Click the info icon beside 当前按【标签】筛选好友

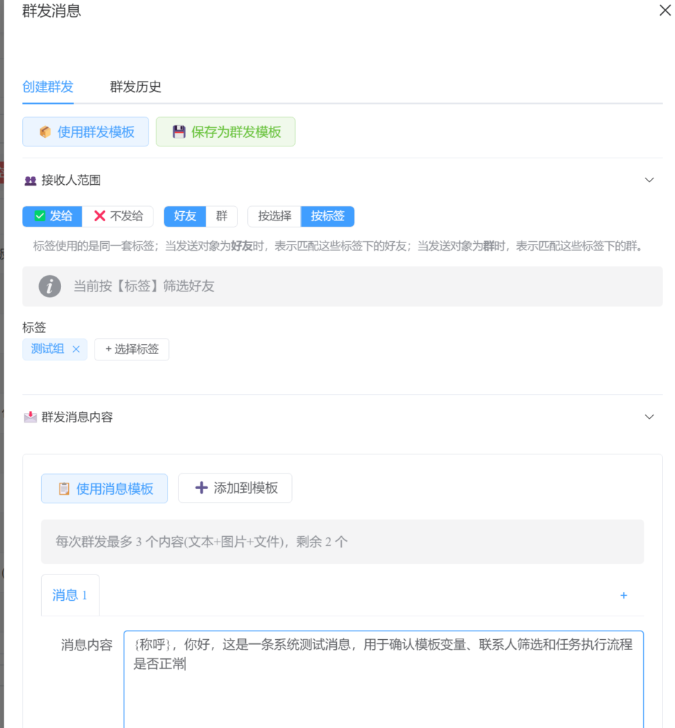[50, 287]
